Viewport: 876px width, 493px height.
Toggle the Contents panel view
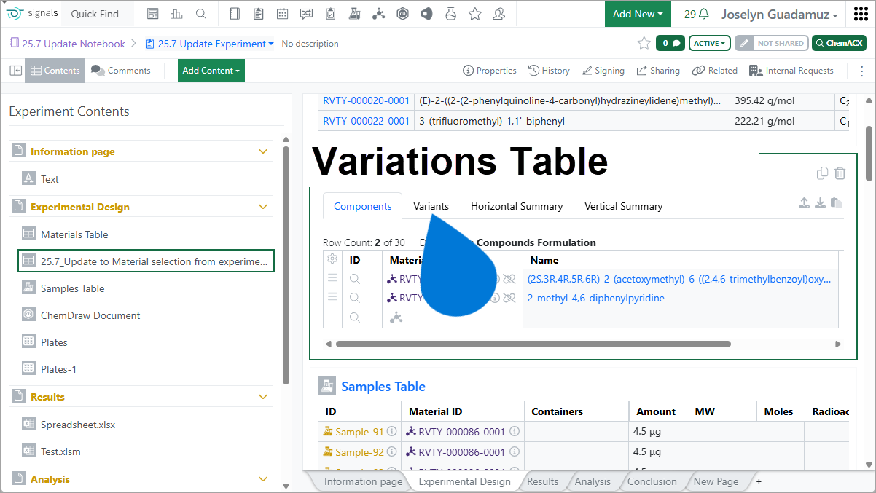[55, 71]
